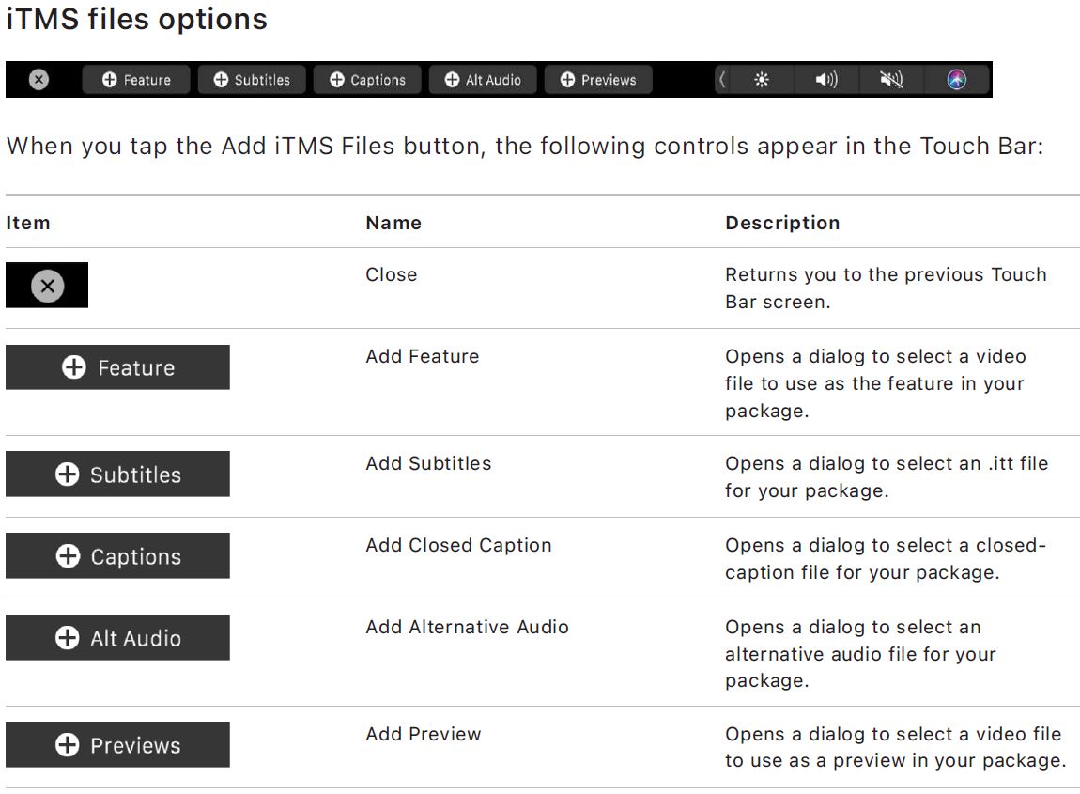Viewport: 1080px width, 794px height.
Task: Click the plus icon on large Previews button
Action: 67,744
